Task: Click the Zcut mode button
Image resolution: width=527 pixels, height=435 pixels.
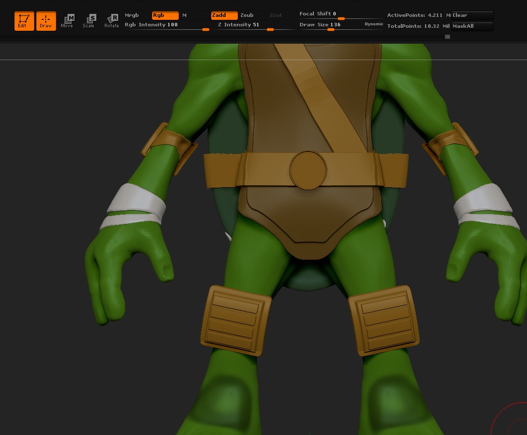Action: click(x=276, y=15)
